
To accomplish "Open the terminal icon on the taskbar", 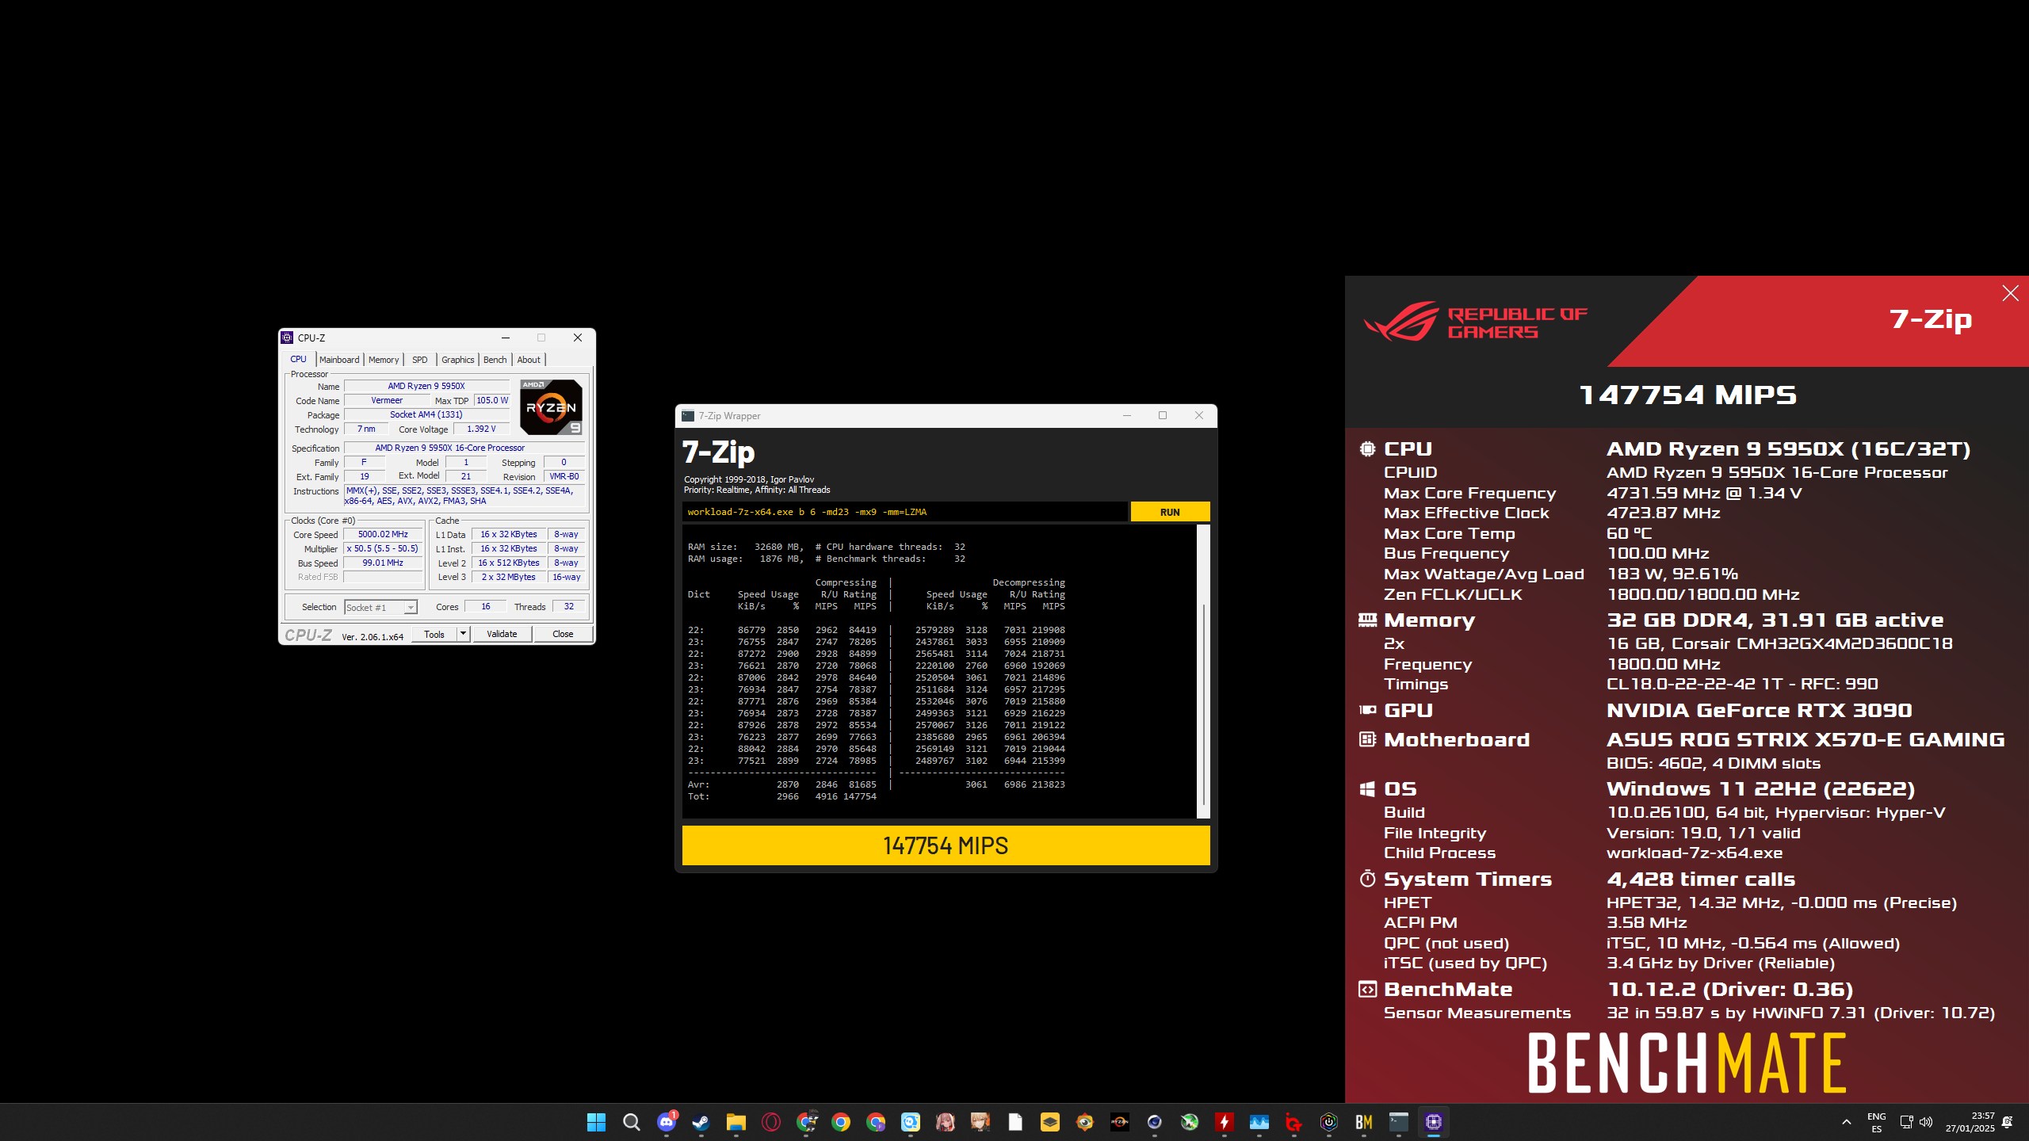I will coord(1398,1122).
